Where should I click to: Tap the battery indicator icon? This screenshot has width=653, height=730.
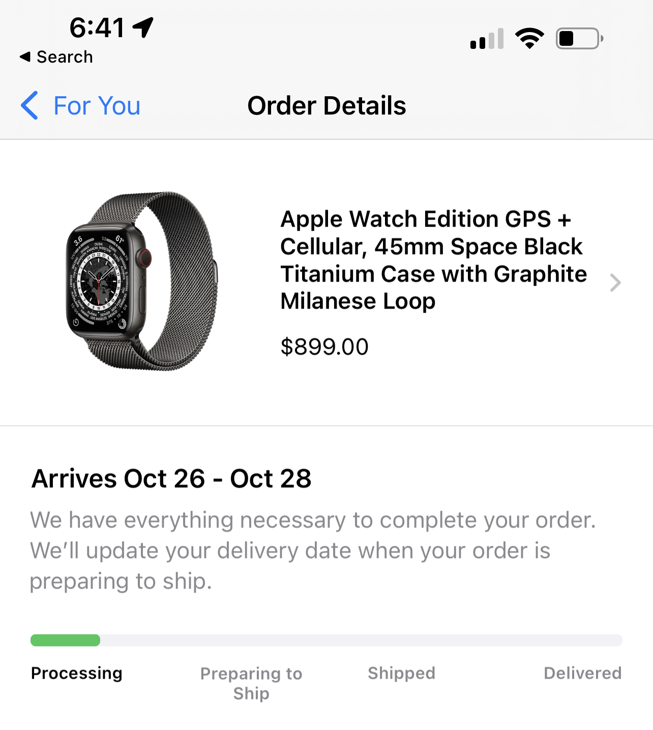click(x=580, y=38)
